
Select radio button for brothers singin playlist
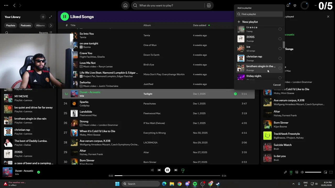(x=280, y=68)
